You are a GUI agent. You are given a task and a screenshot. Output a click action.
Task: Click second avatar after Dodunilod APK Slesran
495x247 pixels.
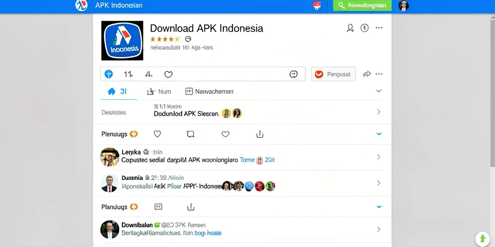tap(237, 113)
